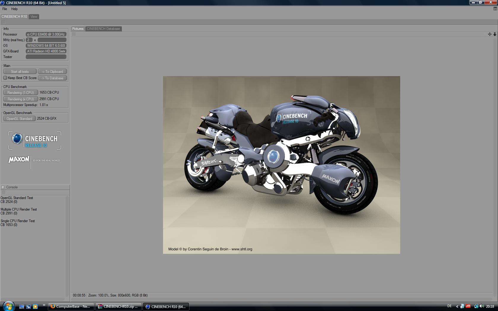This screenshot has width=498, height=311.
Task: Click the grip handle under the Console header
Action: click(4, 193)
